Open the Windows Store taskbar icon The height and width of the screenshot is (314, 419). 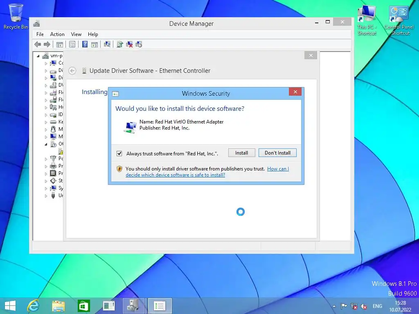[x=83, y=306]
